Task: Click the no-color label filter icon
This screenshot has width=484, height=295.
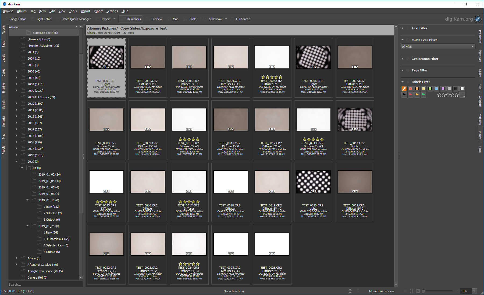Action: (x=404, y=89)
